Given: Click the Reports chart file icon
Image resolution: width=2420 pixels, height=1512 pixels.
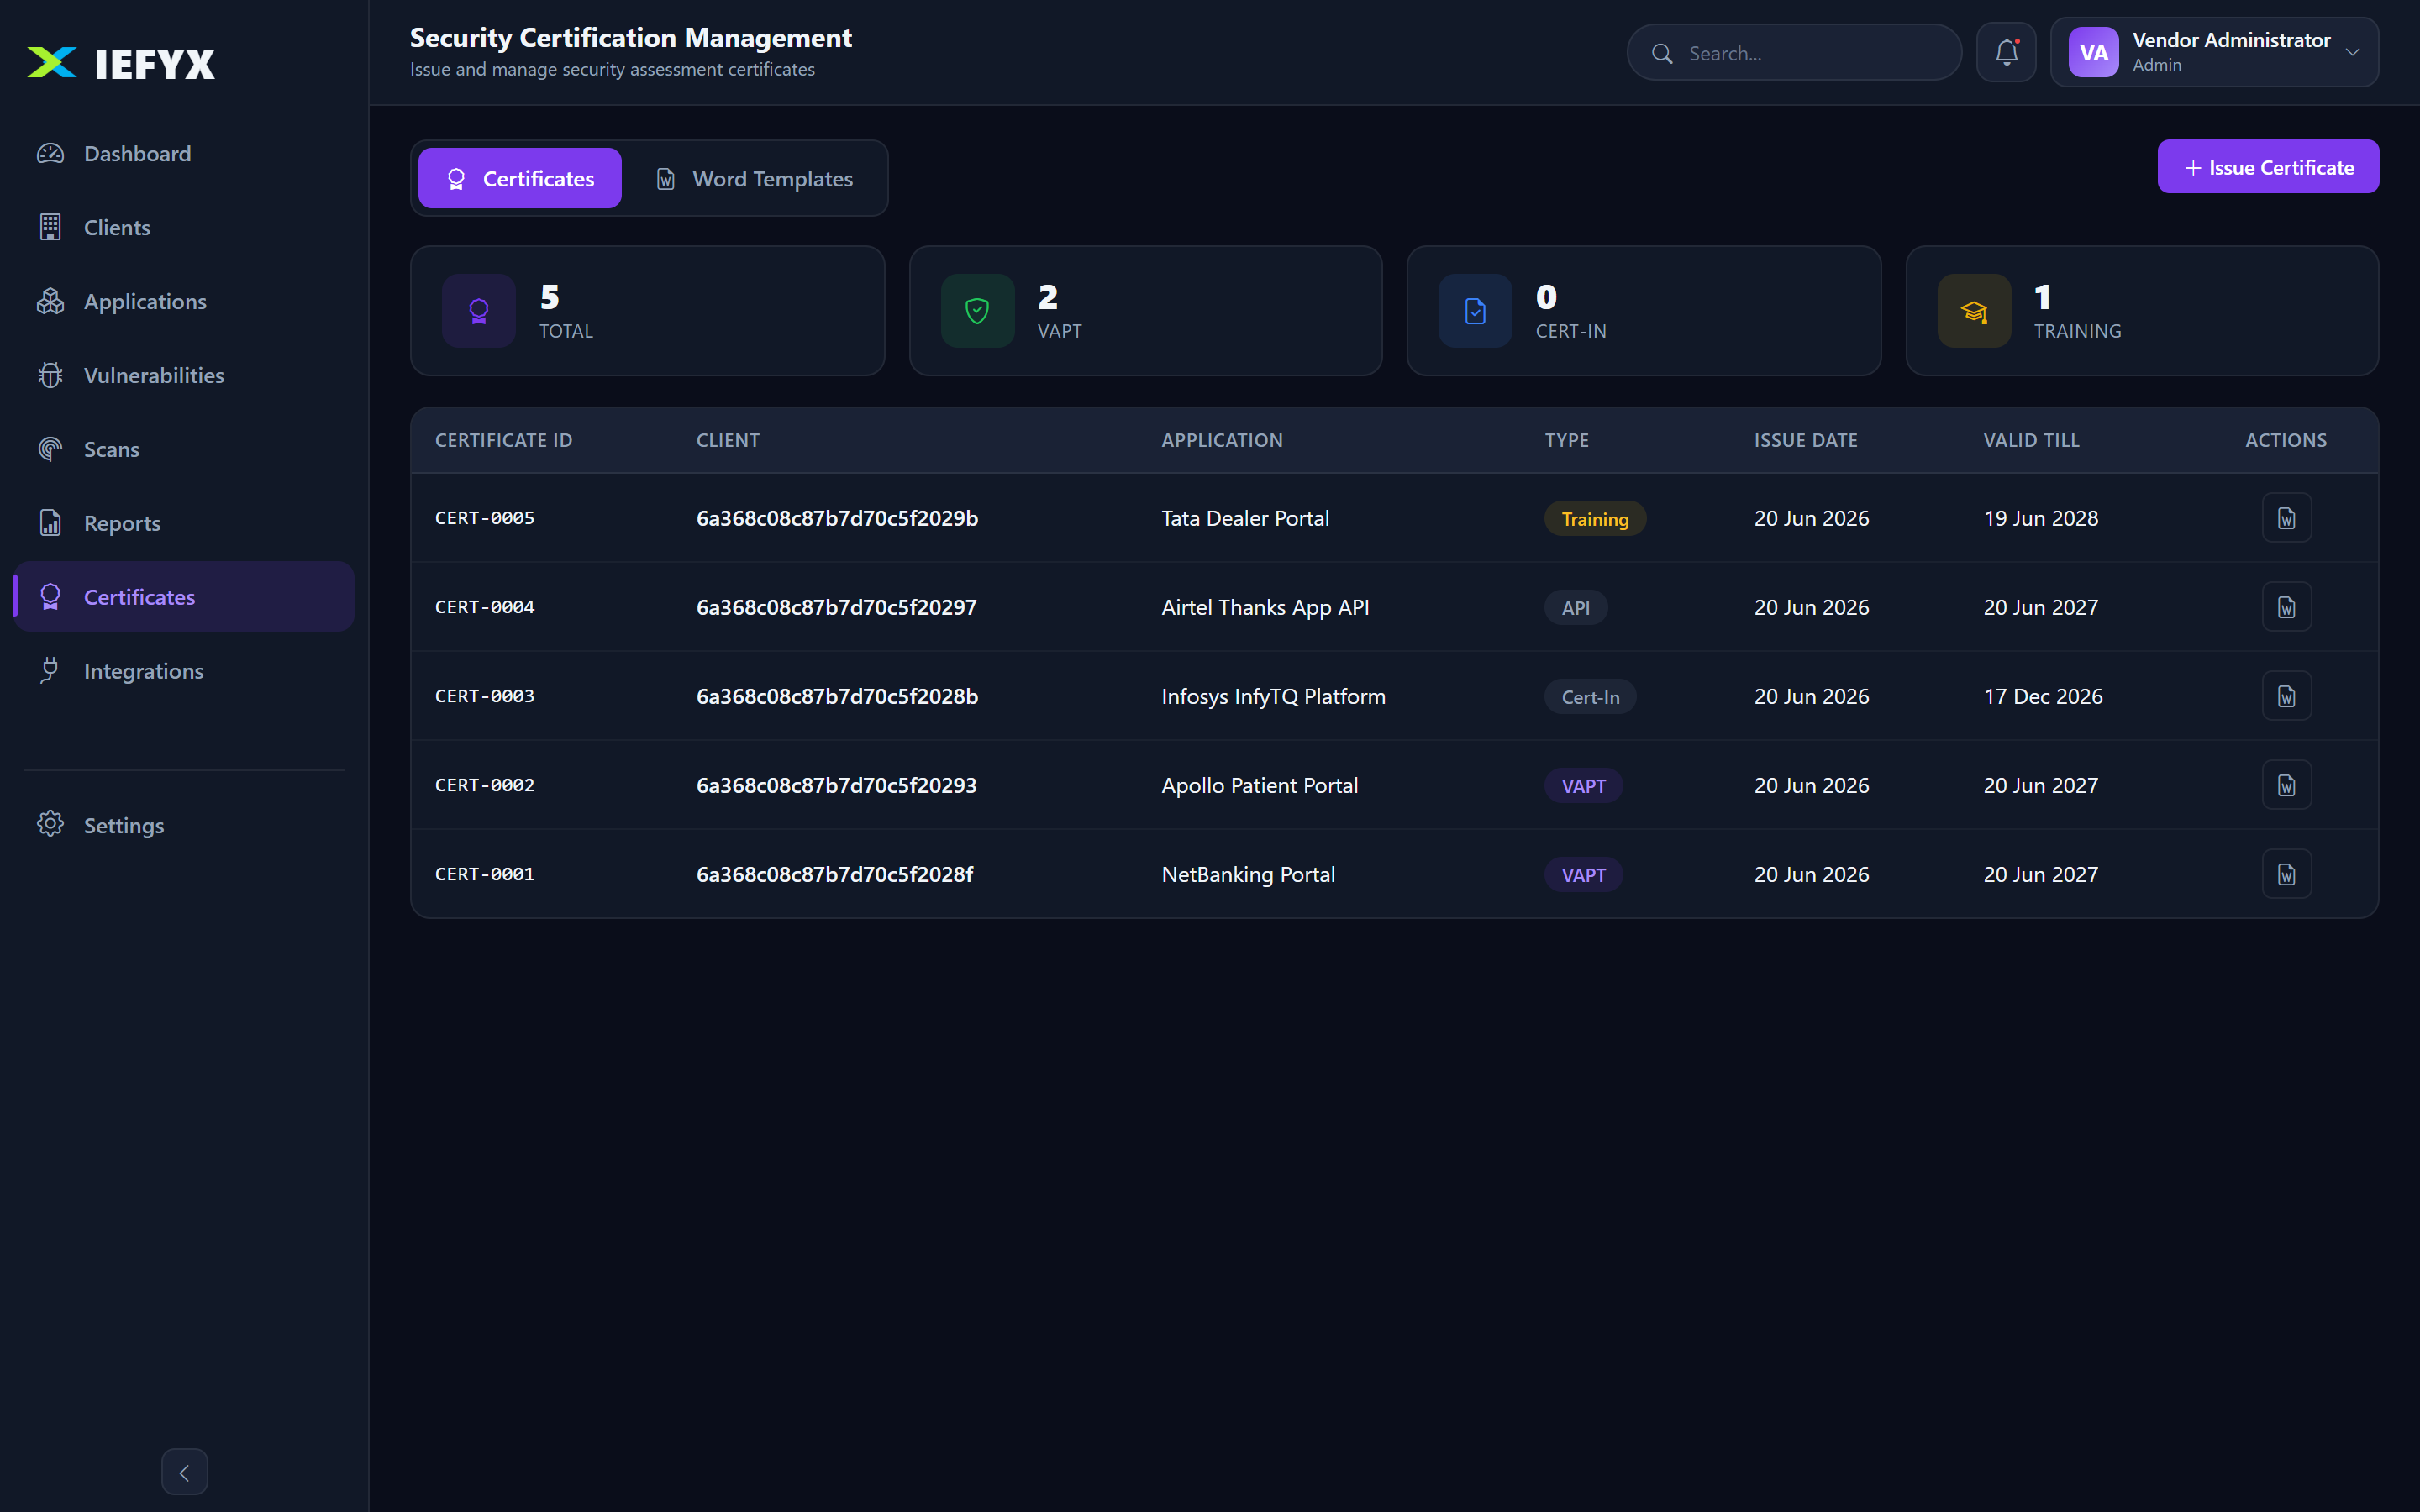Looking at the screenshot, I should pos(50,523).
